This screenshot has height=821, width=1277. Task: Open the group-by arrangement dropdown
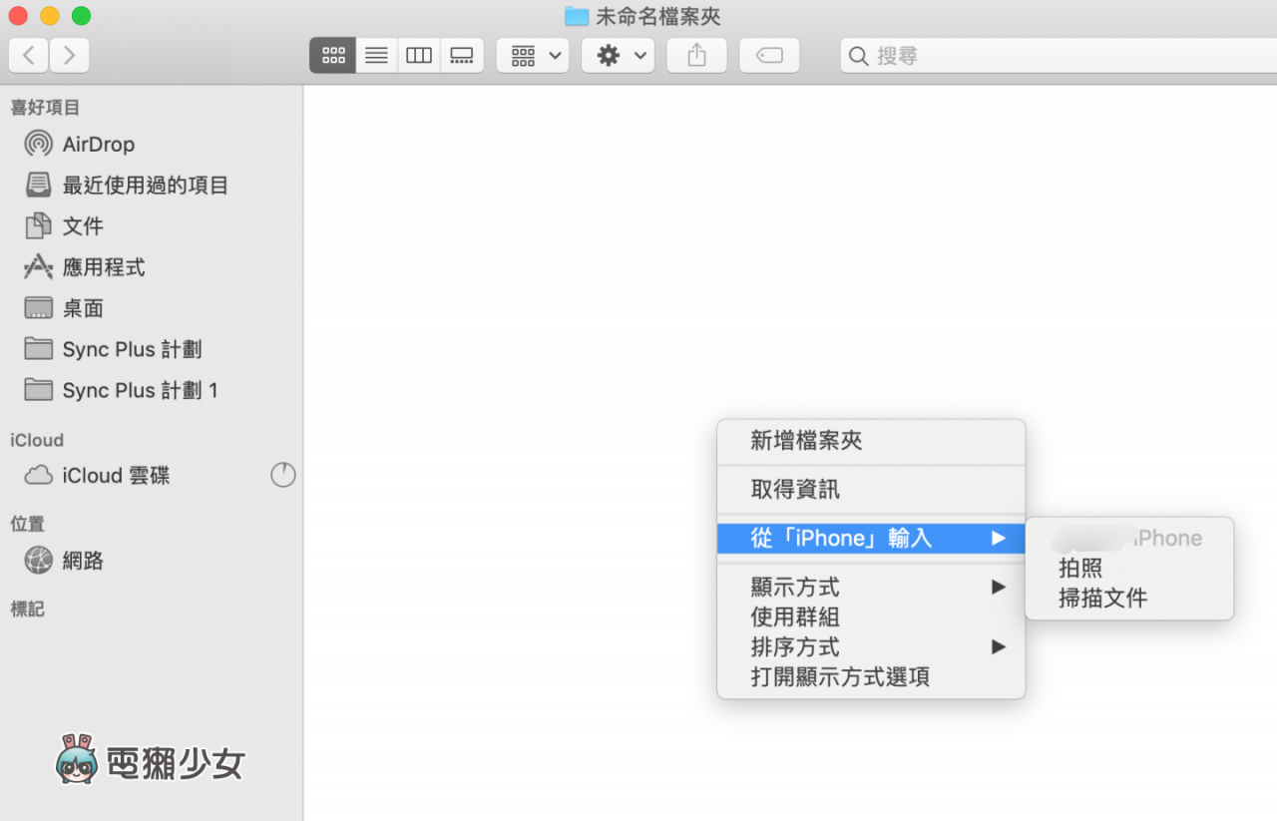tap(533, 56)
